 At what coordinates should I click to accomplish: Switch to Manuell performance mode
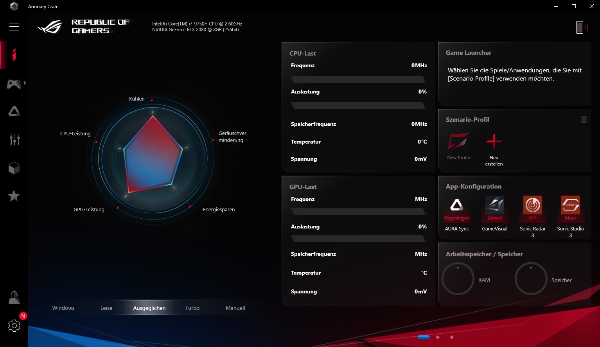tap(235, 308)
